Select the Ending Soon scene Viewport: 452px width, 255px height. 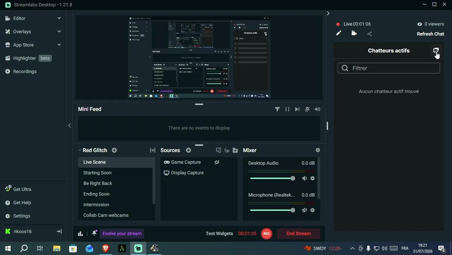pos(115,194)
